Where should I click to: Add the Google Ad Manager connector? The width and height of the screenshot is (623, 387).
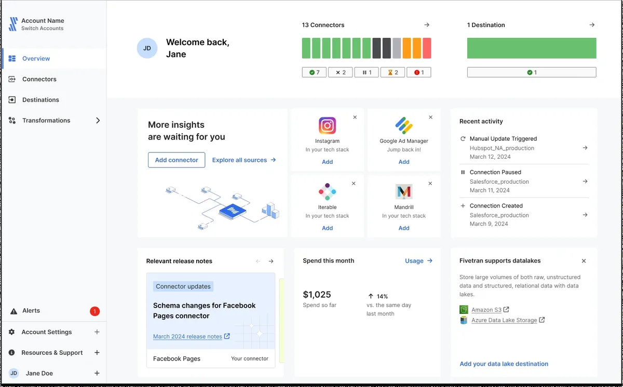[x=404, y=162]
